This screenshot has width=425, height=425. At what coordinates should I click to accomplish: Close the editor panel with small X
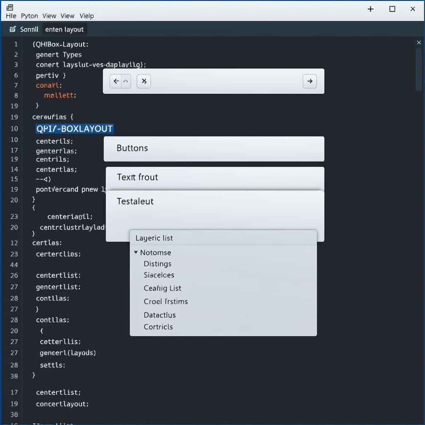419,43
